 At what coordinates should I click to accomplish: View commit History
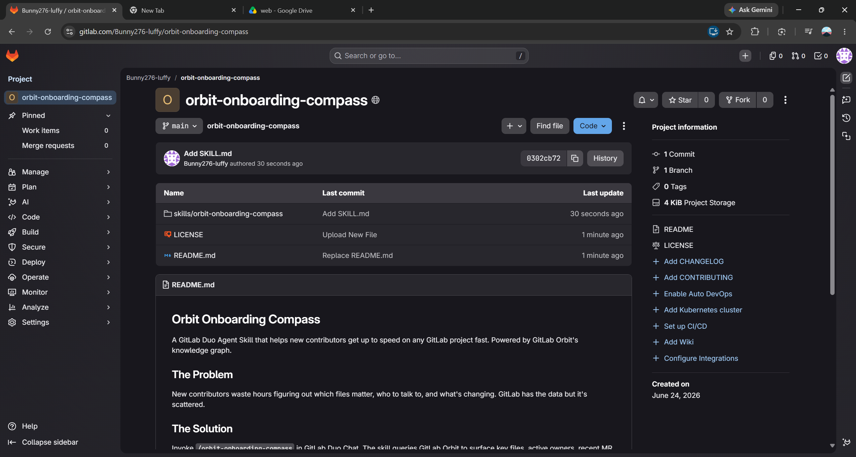[605, 158]
